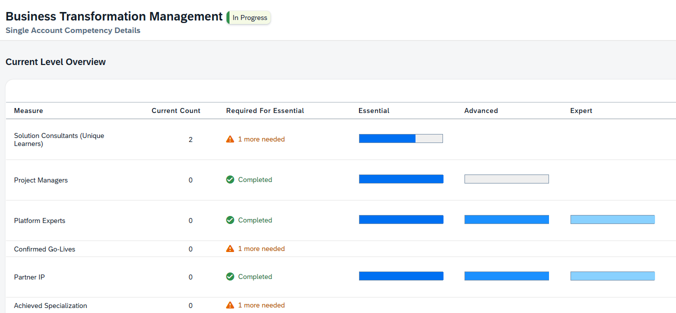Viewport: 676px width, 313px height.
Task: Click warning icon in Solution Consultants row
Action: tap(230, 139)
